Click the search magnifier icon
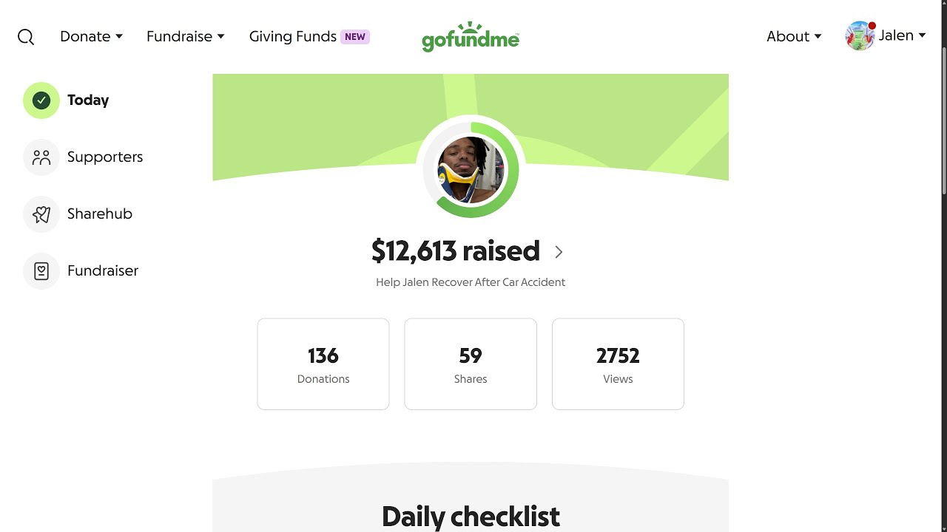947x532 pixels. point(26,37)
